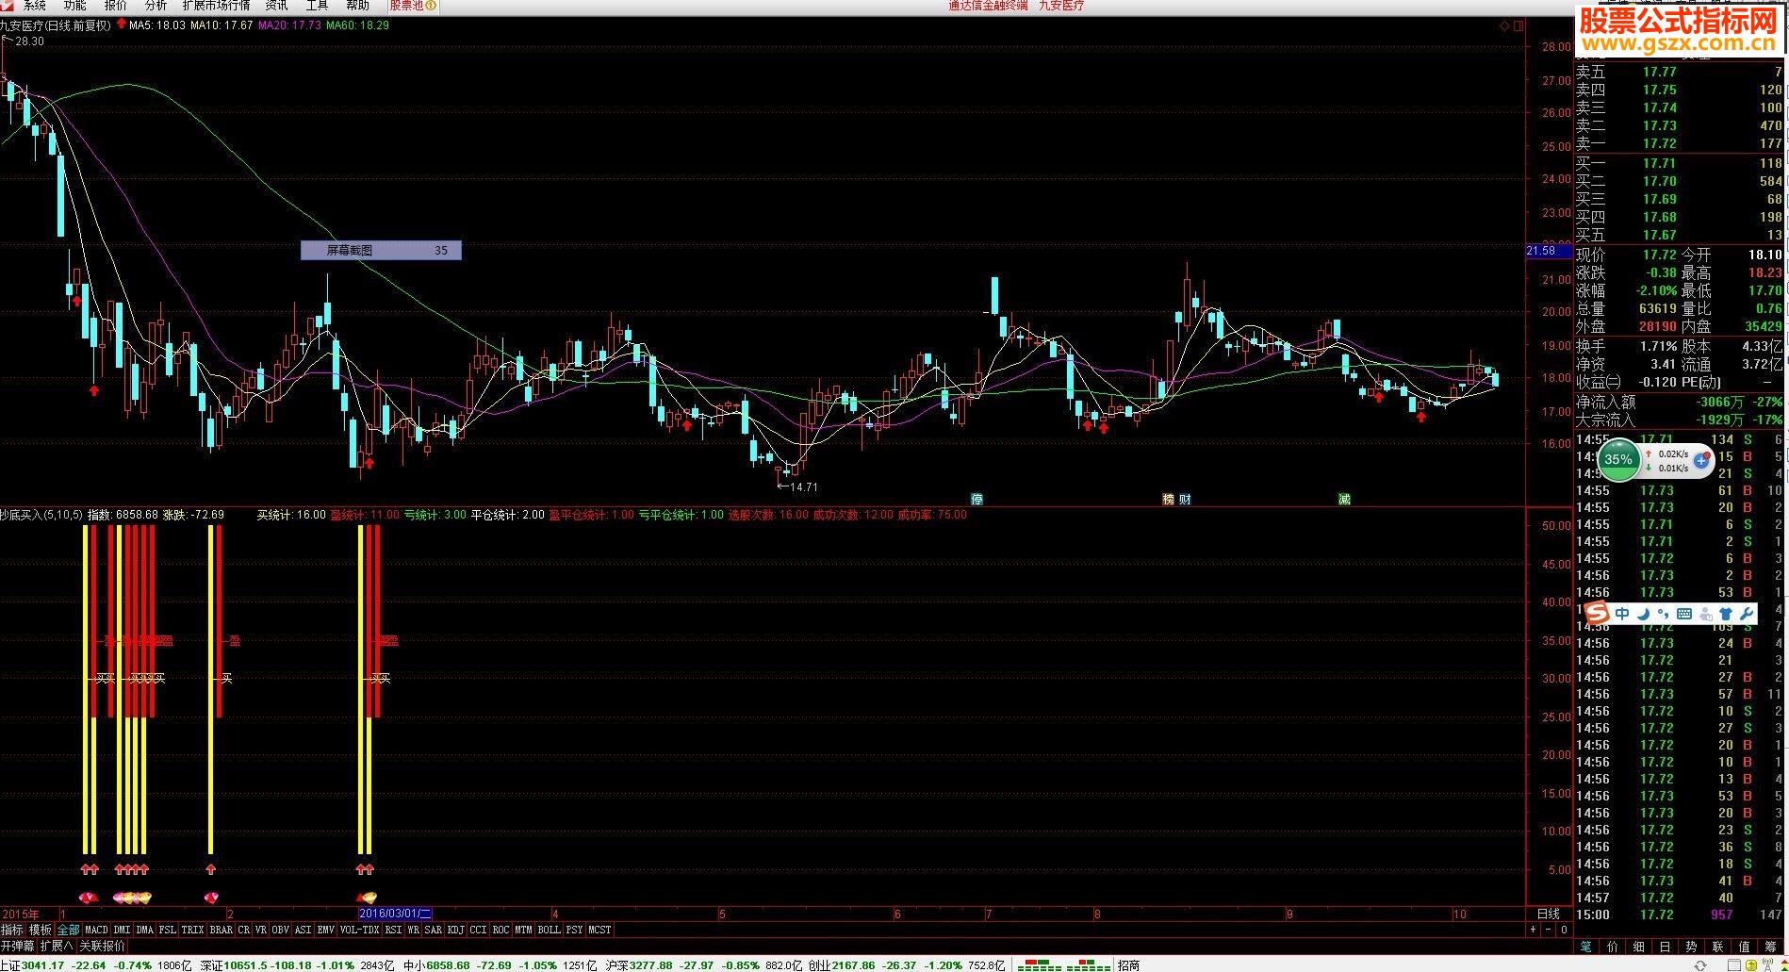Toggle the Chinese/English input mode icon
Screen dimensions: 1789x972
point(1622,614)
